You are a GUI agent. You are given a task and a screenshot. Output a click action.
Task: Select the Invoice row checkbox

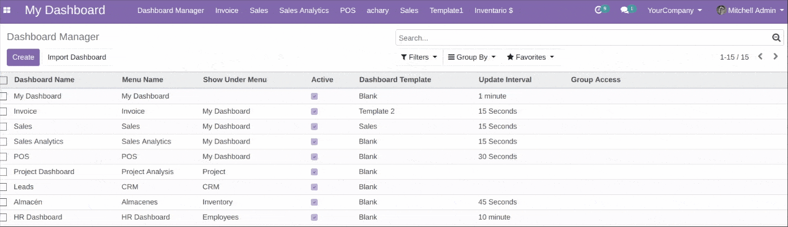[x=3, y=112]
